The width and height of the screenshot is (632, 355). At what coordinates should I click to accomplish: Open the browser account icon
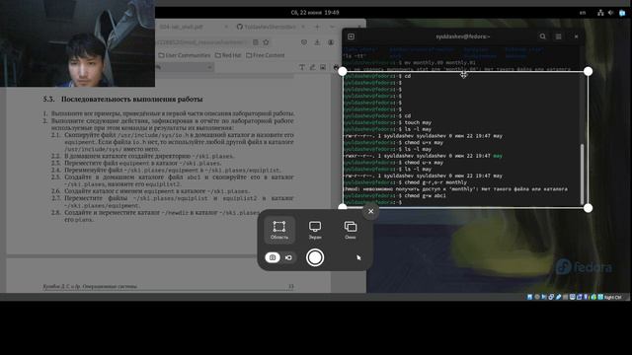[x=331, y=42]
